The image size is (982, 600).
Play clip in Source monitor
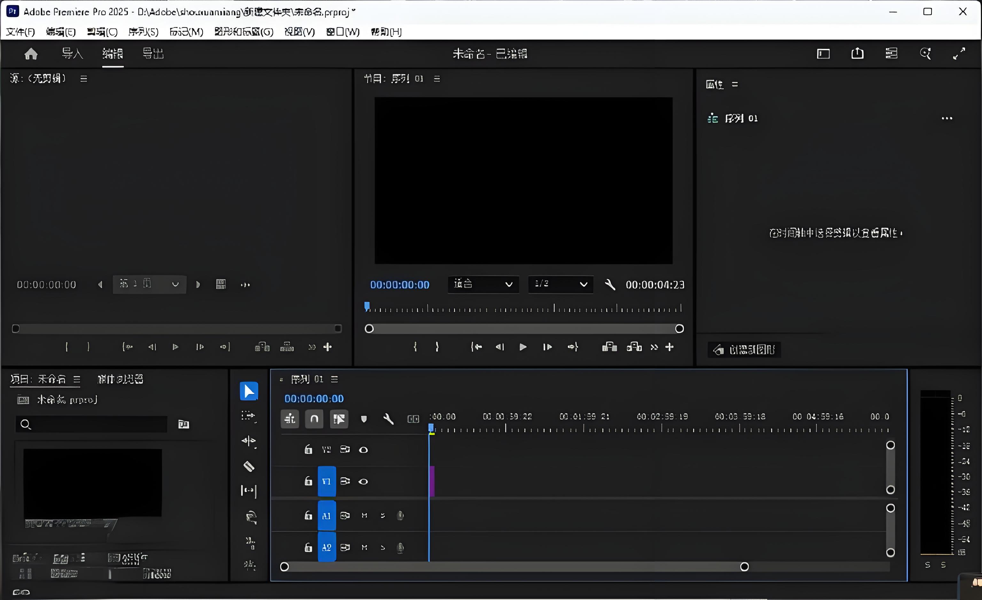[x=175, y=347]
